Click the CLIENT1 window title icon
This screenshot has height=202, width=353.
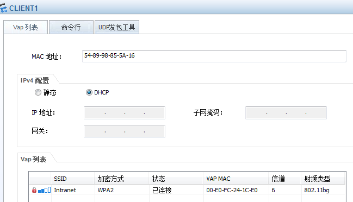(3, 8)
